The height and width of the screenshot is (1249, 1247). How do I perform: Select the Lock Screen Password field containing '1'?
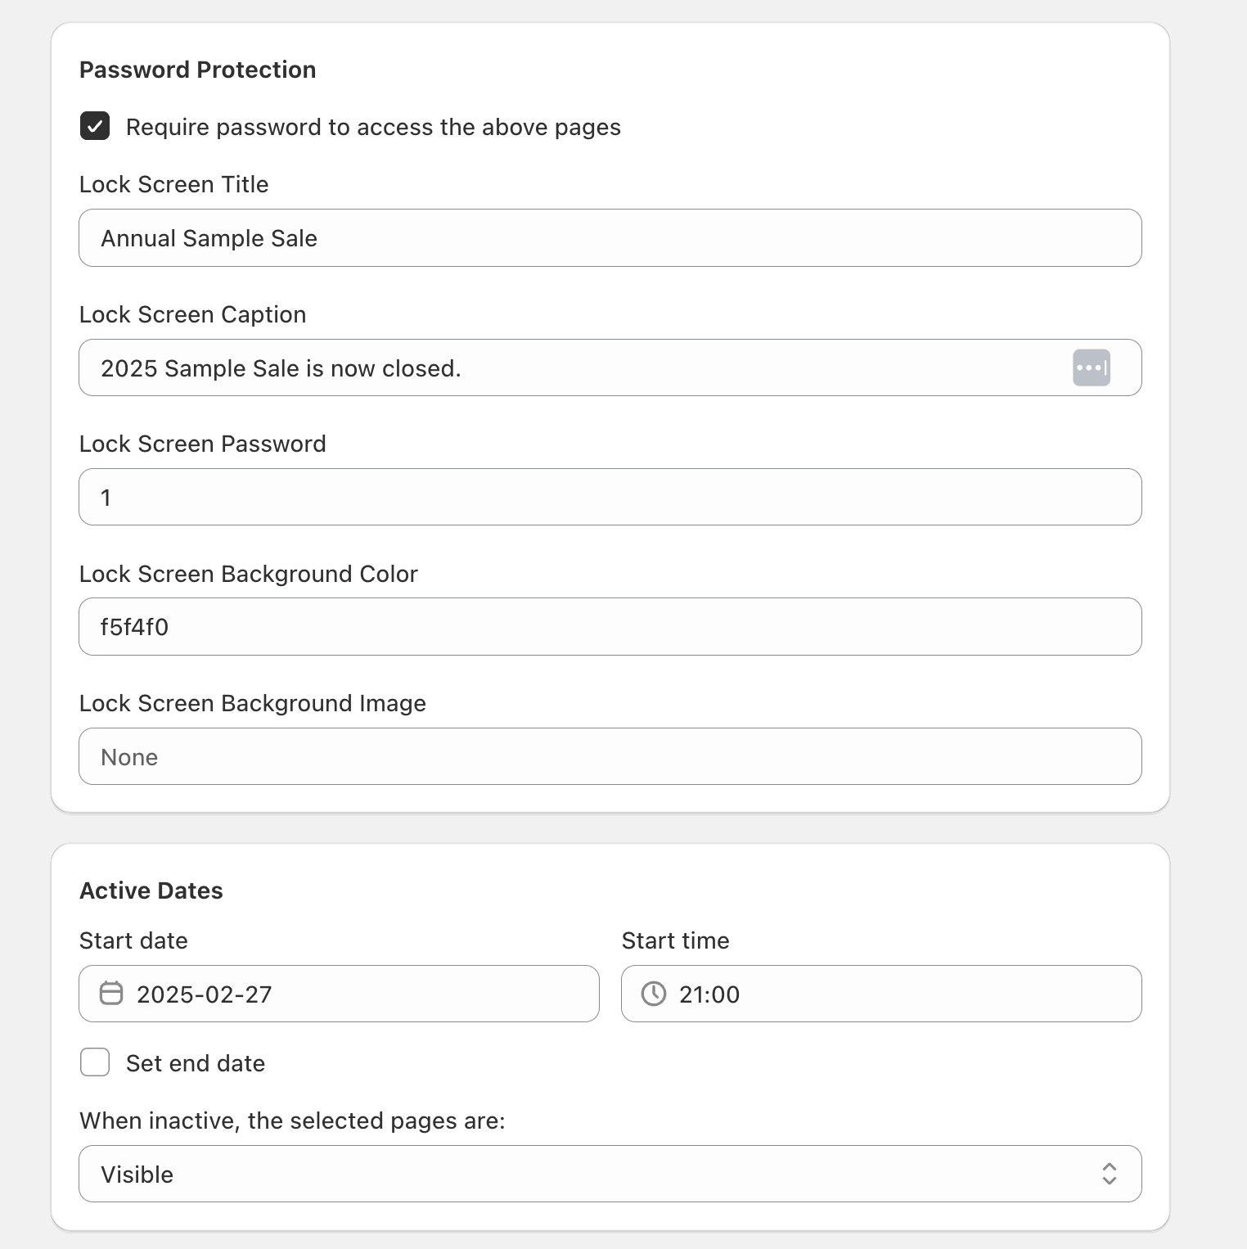click(610, 497)
